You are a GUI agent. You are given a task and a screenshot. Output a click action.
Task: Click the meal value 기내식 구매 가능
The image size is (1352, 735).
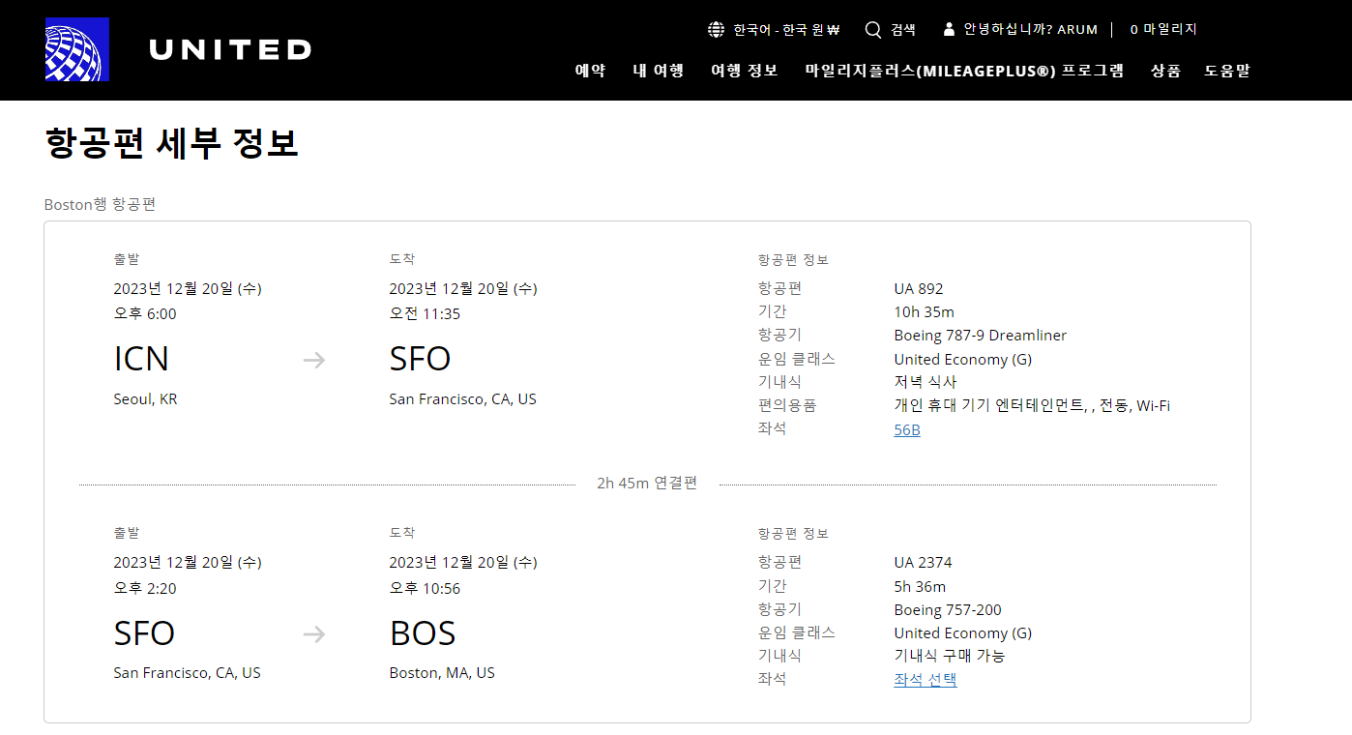950,656
